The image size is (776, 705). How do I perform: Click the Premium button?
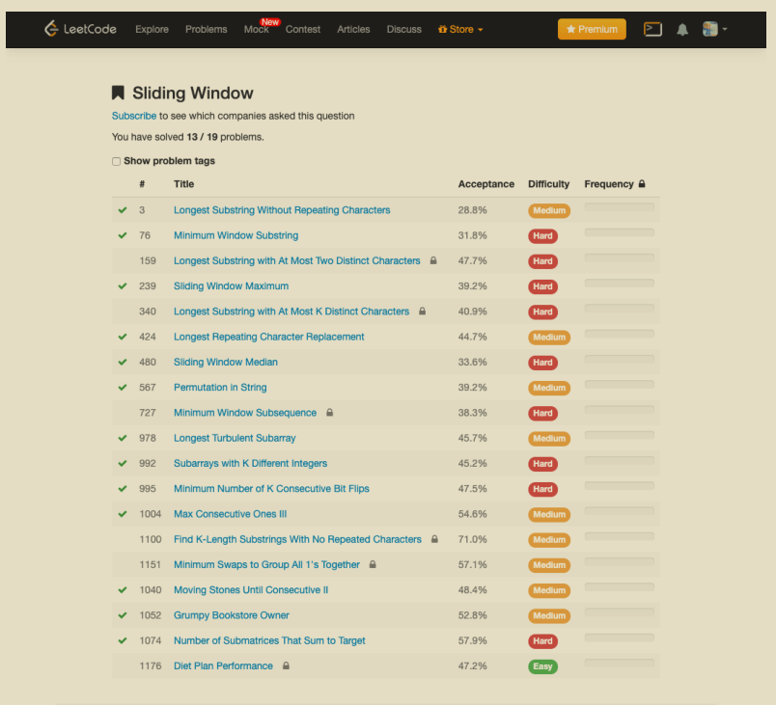pyautogui.click(x=592, y=29)
